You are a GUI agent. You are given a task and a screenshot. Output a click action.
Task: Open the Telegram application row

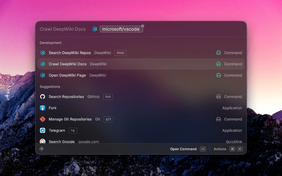point(141,131)
